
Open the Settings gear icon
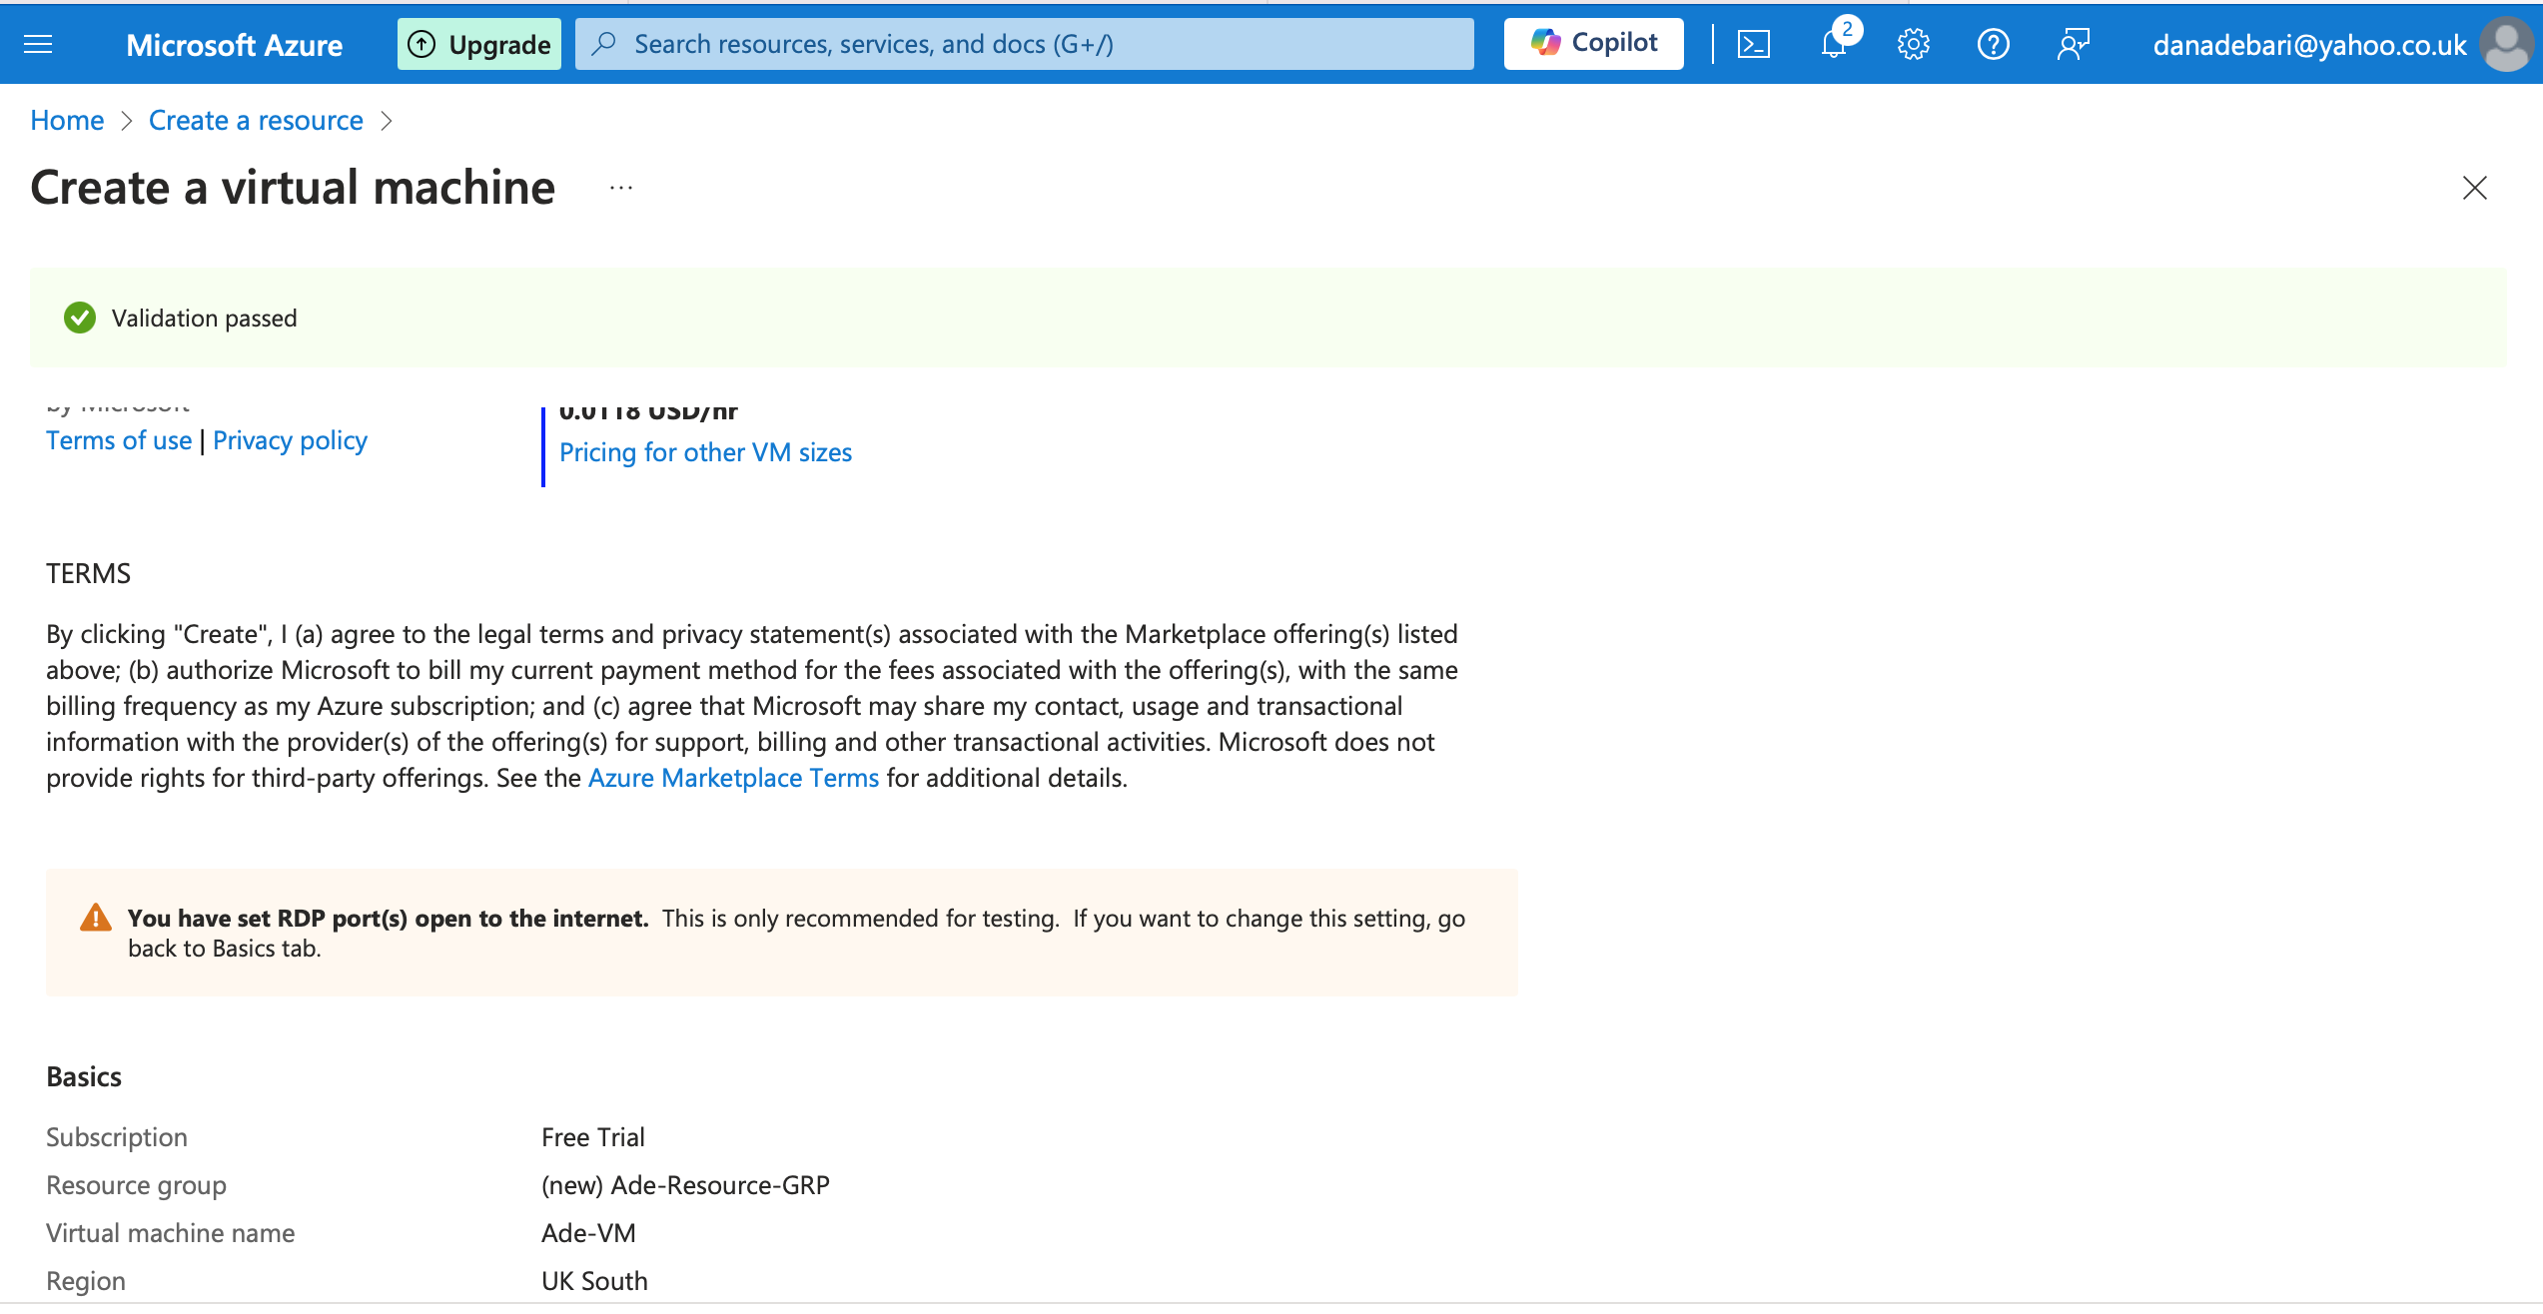pos(1913,44)
